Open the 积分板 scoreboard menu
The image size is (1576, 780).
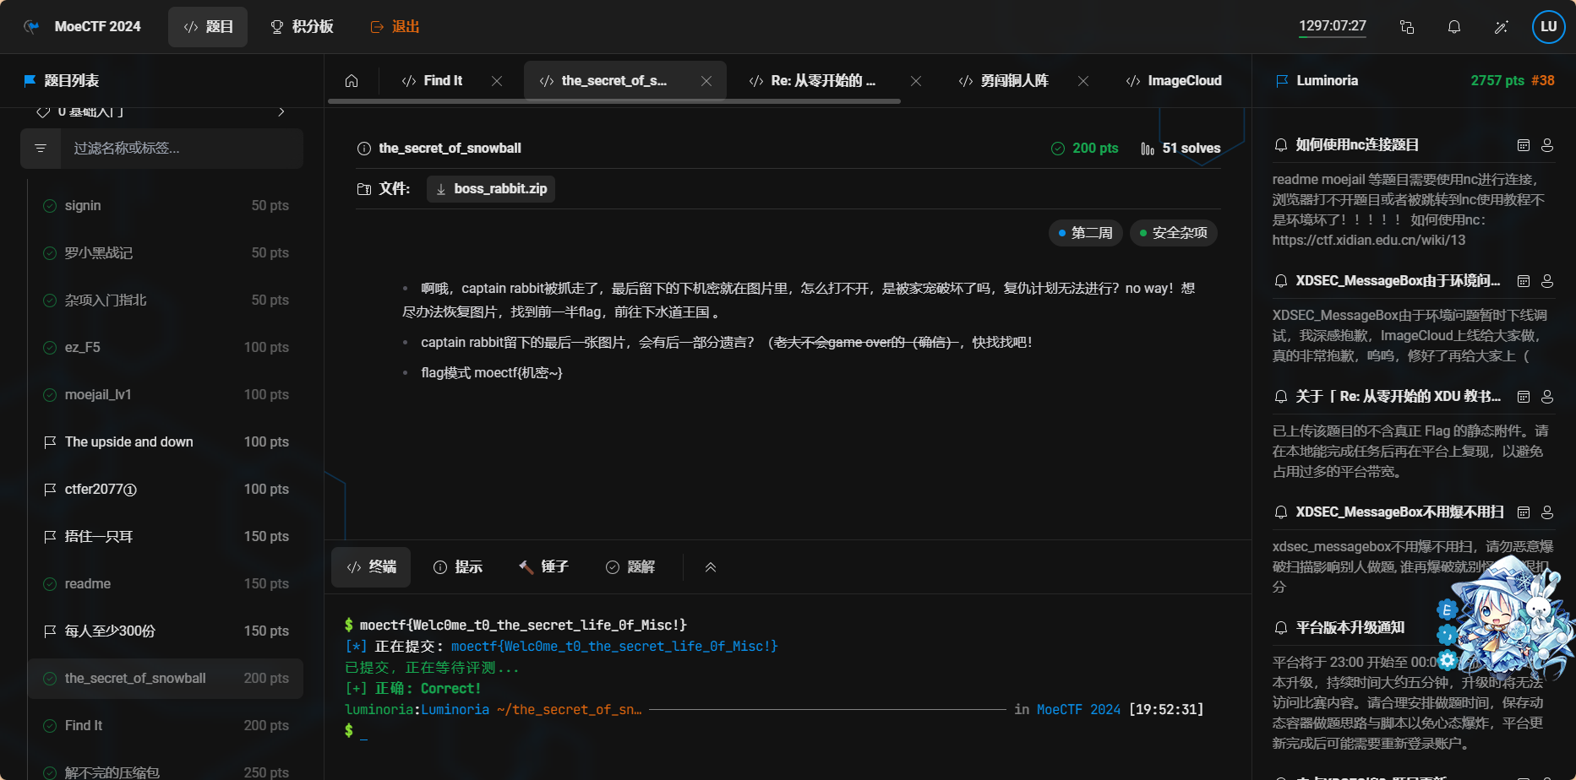tap(302, 27)
